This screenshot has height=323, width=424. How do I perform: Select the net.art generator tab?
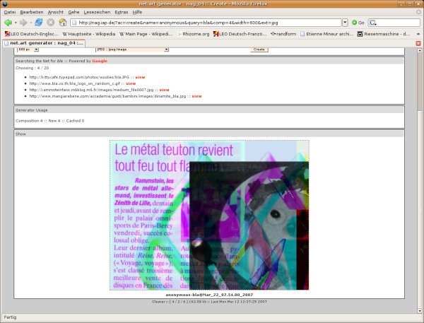click(44, 43)
